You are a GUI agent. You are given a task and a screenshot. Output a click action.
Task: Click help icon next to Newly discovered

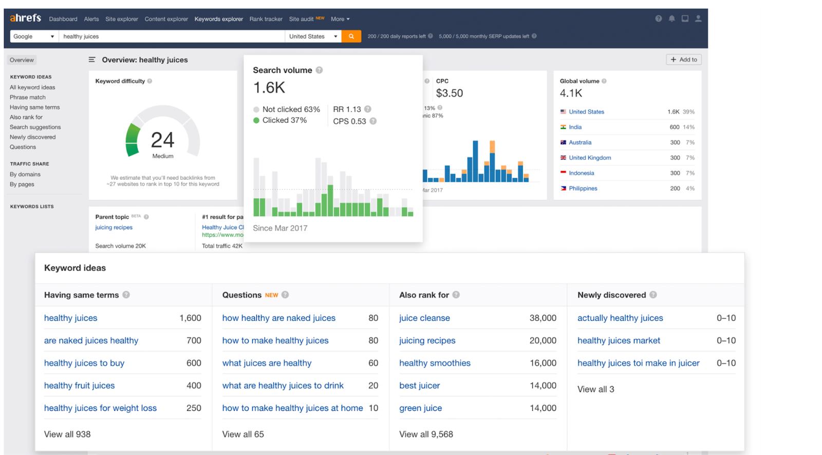[653, 295]
